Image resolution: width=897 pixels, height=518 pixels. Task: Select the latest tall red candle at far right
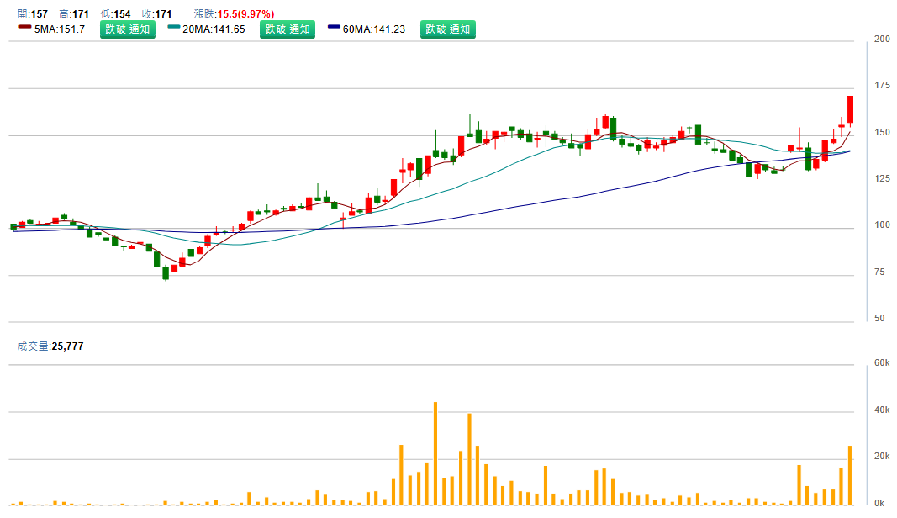pos(851,110)
